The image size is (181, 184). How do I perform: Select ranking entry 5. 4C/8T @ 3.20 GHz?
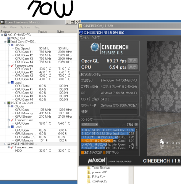[x=108, y=145]
